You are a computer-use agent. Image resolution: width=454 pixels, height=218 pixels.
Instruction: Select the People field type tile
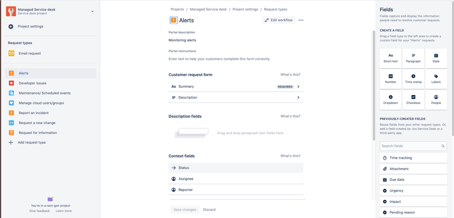click(436, 100)
